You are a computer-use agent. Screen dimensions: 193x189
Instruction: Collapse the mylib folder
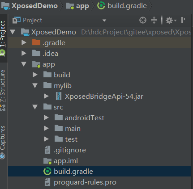click(35, 85)
